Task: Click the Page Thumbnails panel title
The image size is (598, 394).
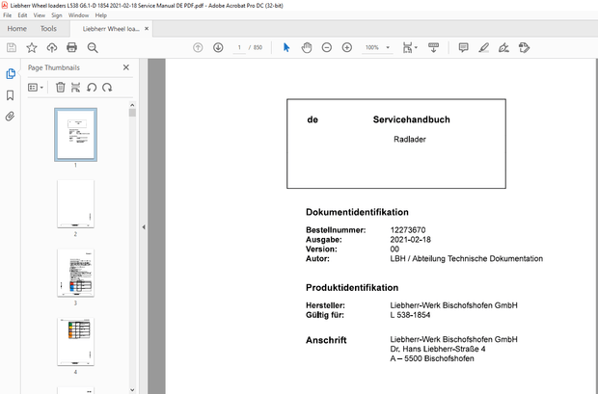Action: point(54,67)
